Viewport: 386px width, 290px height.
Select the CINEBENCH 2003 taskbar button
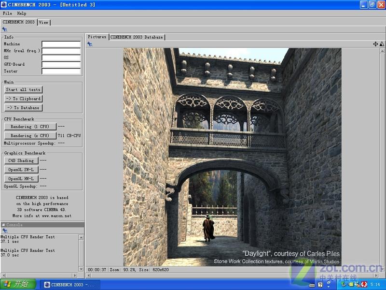point(70,285)
